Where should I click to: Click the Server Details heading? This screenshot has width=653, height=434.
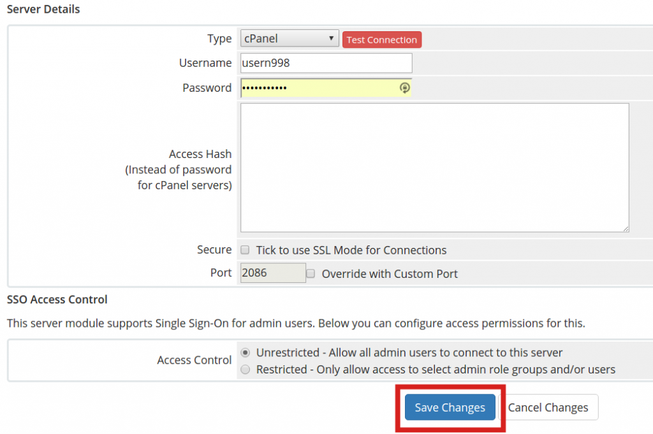coord(43,9)
